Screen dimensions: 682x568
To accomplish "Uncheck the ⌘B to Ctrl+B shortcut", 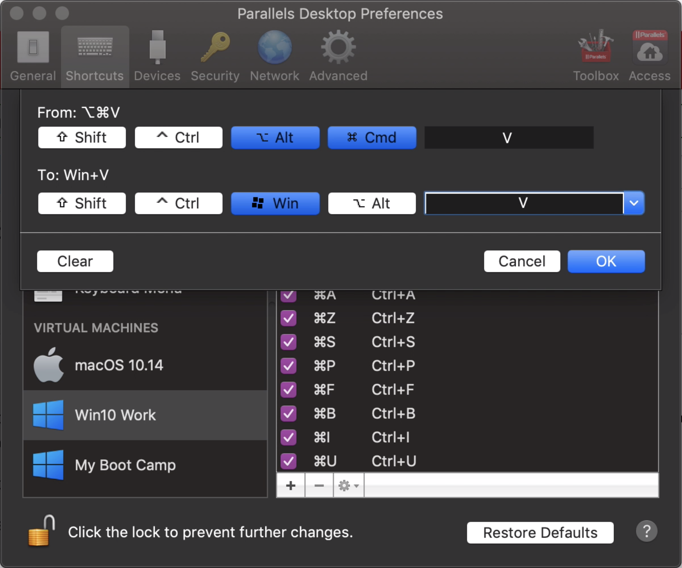I will 289,413.
